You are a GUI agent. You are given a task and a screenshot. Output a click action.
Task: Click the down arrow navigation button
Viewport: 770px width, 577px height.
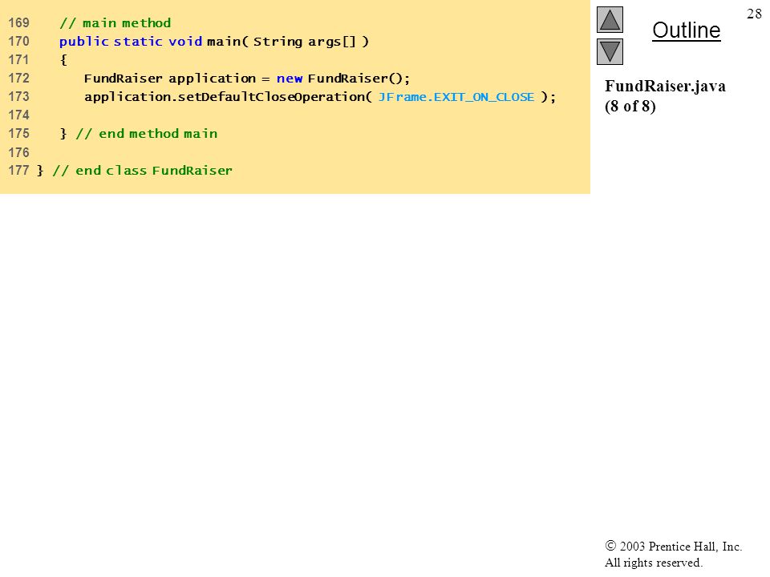610,51
